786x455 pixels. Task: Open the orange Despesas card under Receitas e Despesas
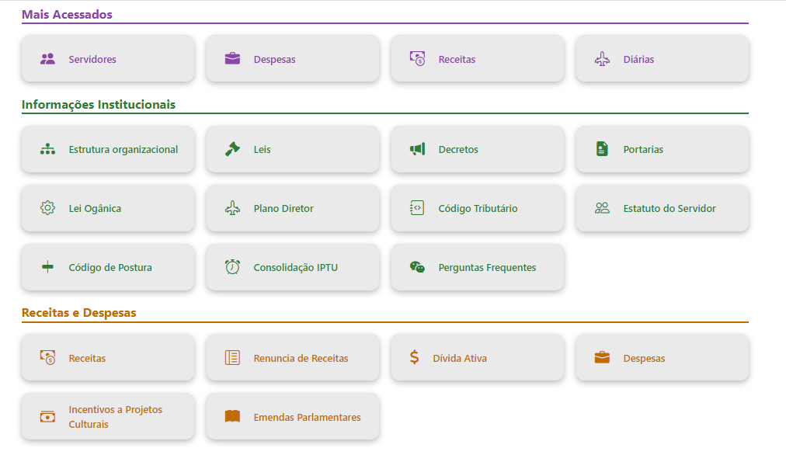pyautogui.click(x=662, y=358)
